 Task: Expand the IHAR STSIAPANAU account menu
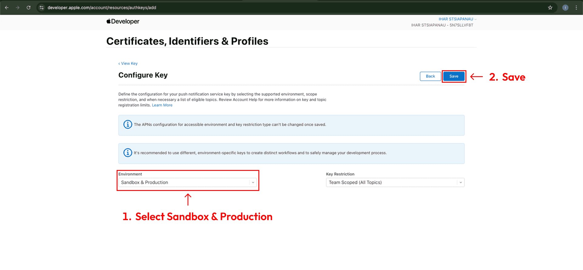click(x=457, y=19)
